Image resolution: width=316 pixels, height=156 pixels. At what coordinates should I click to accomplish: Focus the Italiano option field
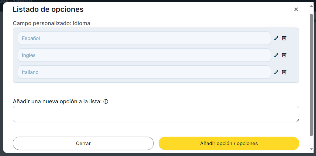tap(144, 72)
